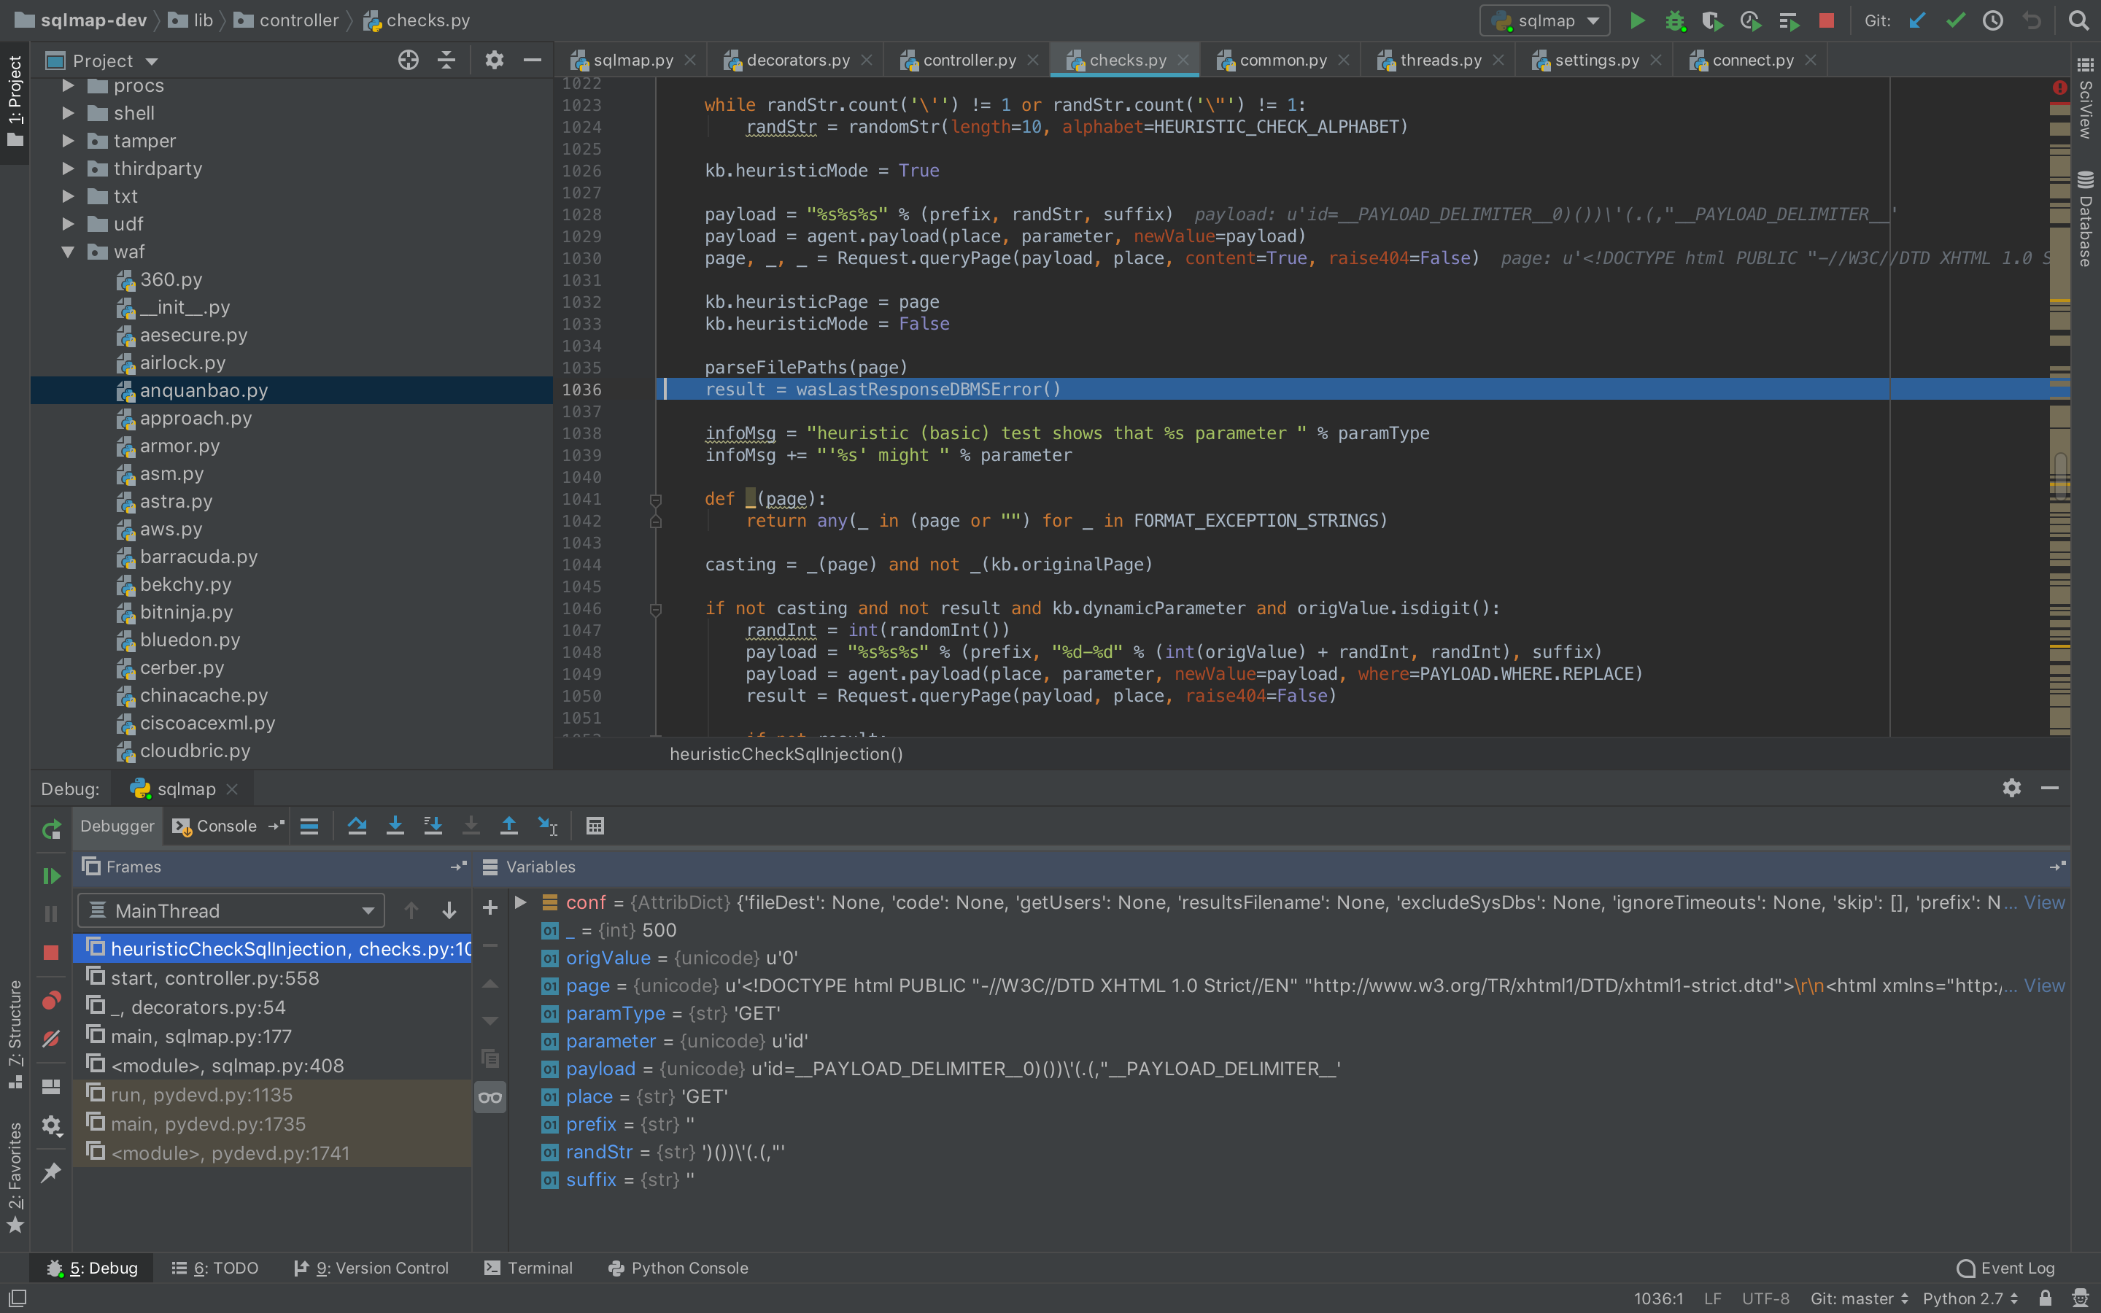
Task: Stop the debug session with red square
Action: coord(51,953)
